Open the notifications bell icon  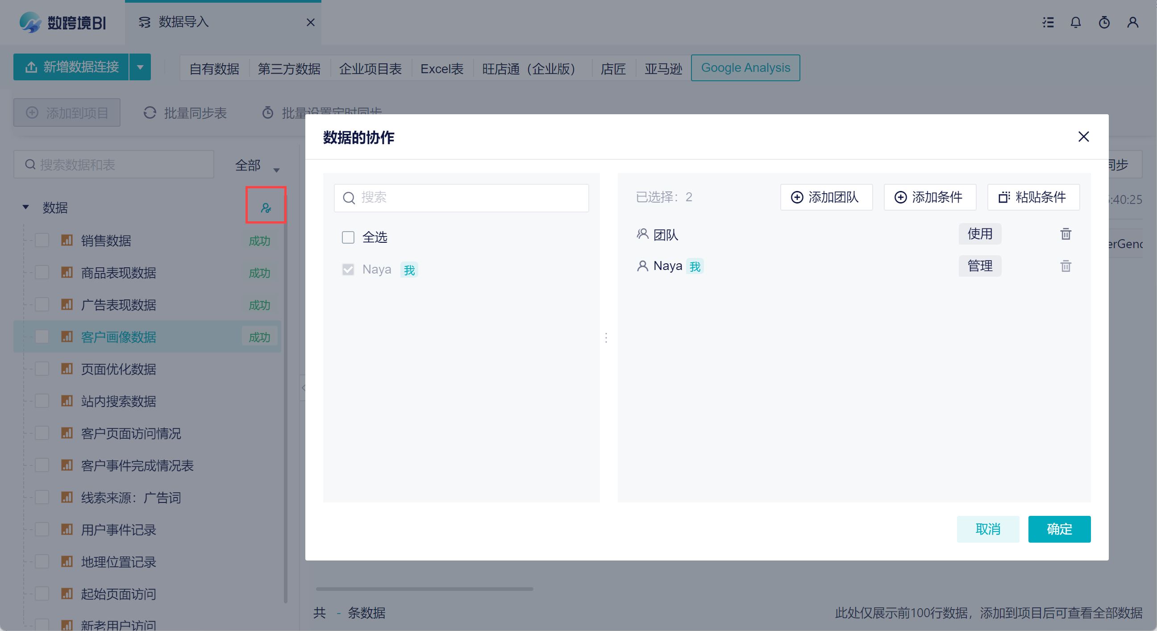click(x=1075, y=22)
